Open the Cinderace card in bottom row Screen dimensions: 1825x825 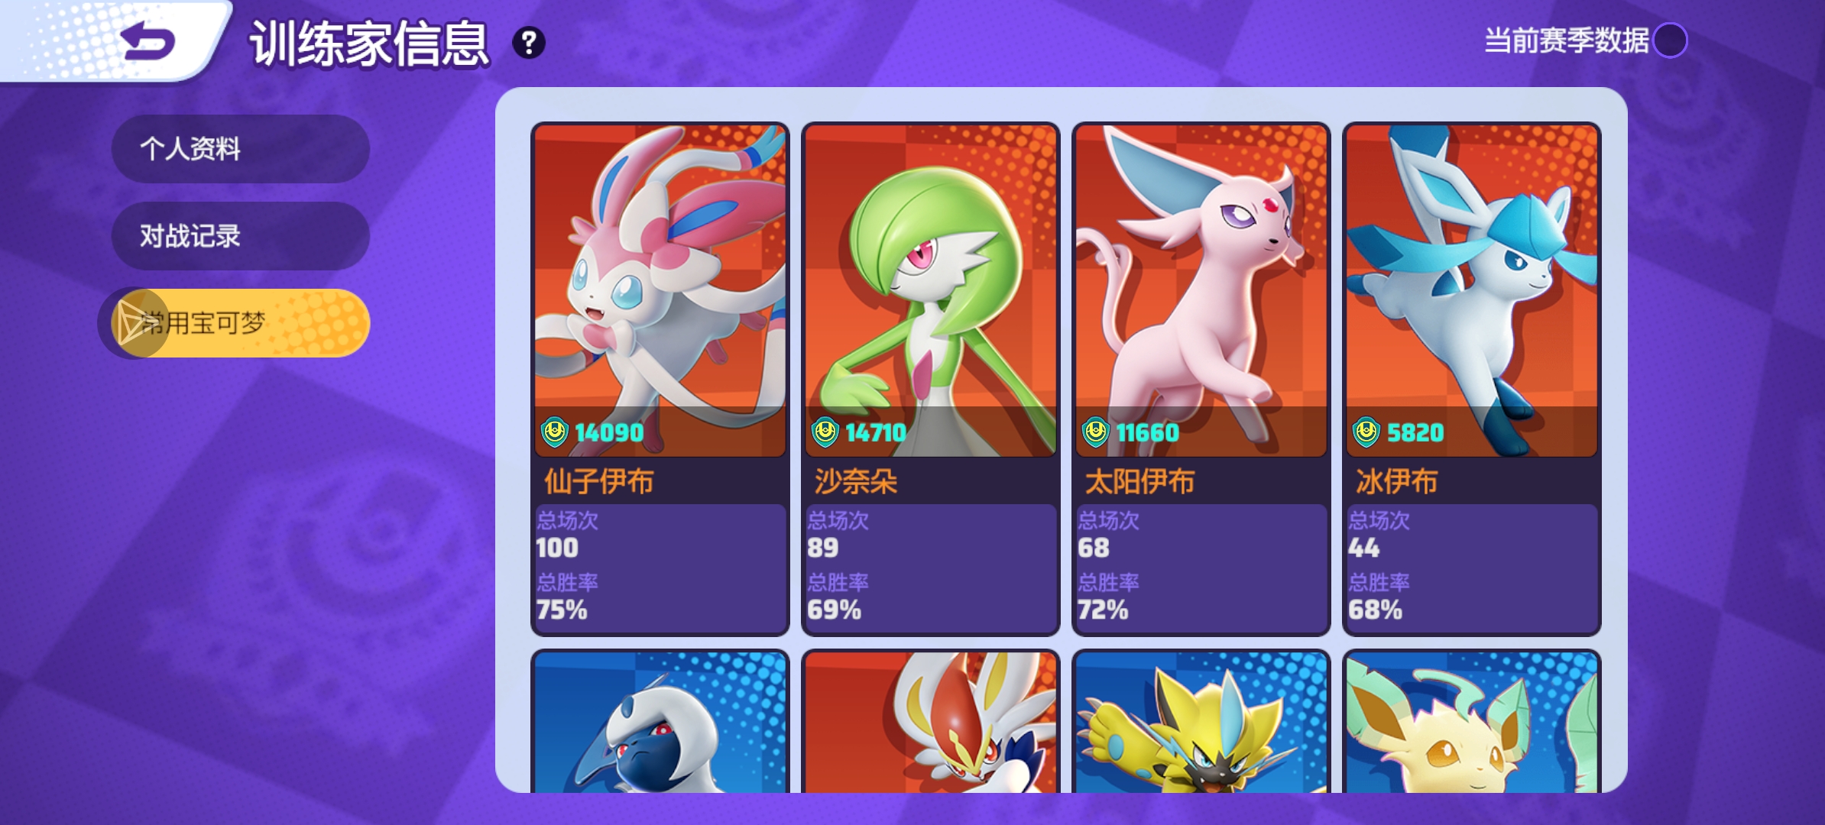click(x=931, y=722)
